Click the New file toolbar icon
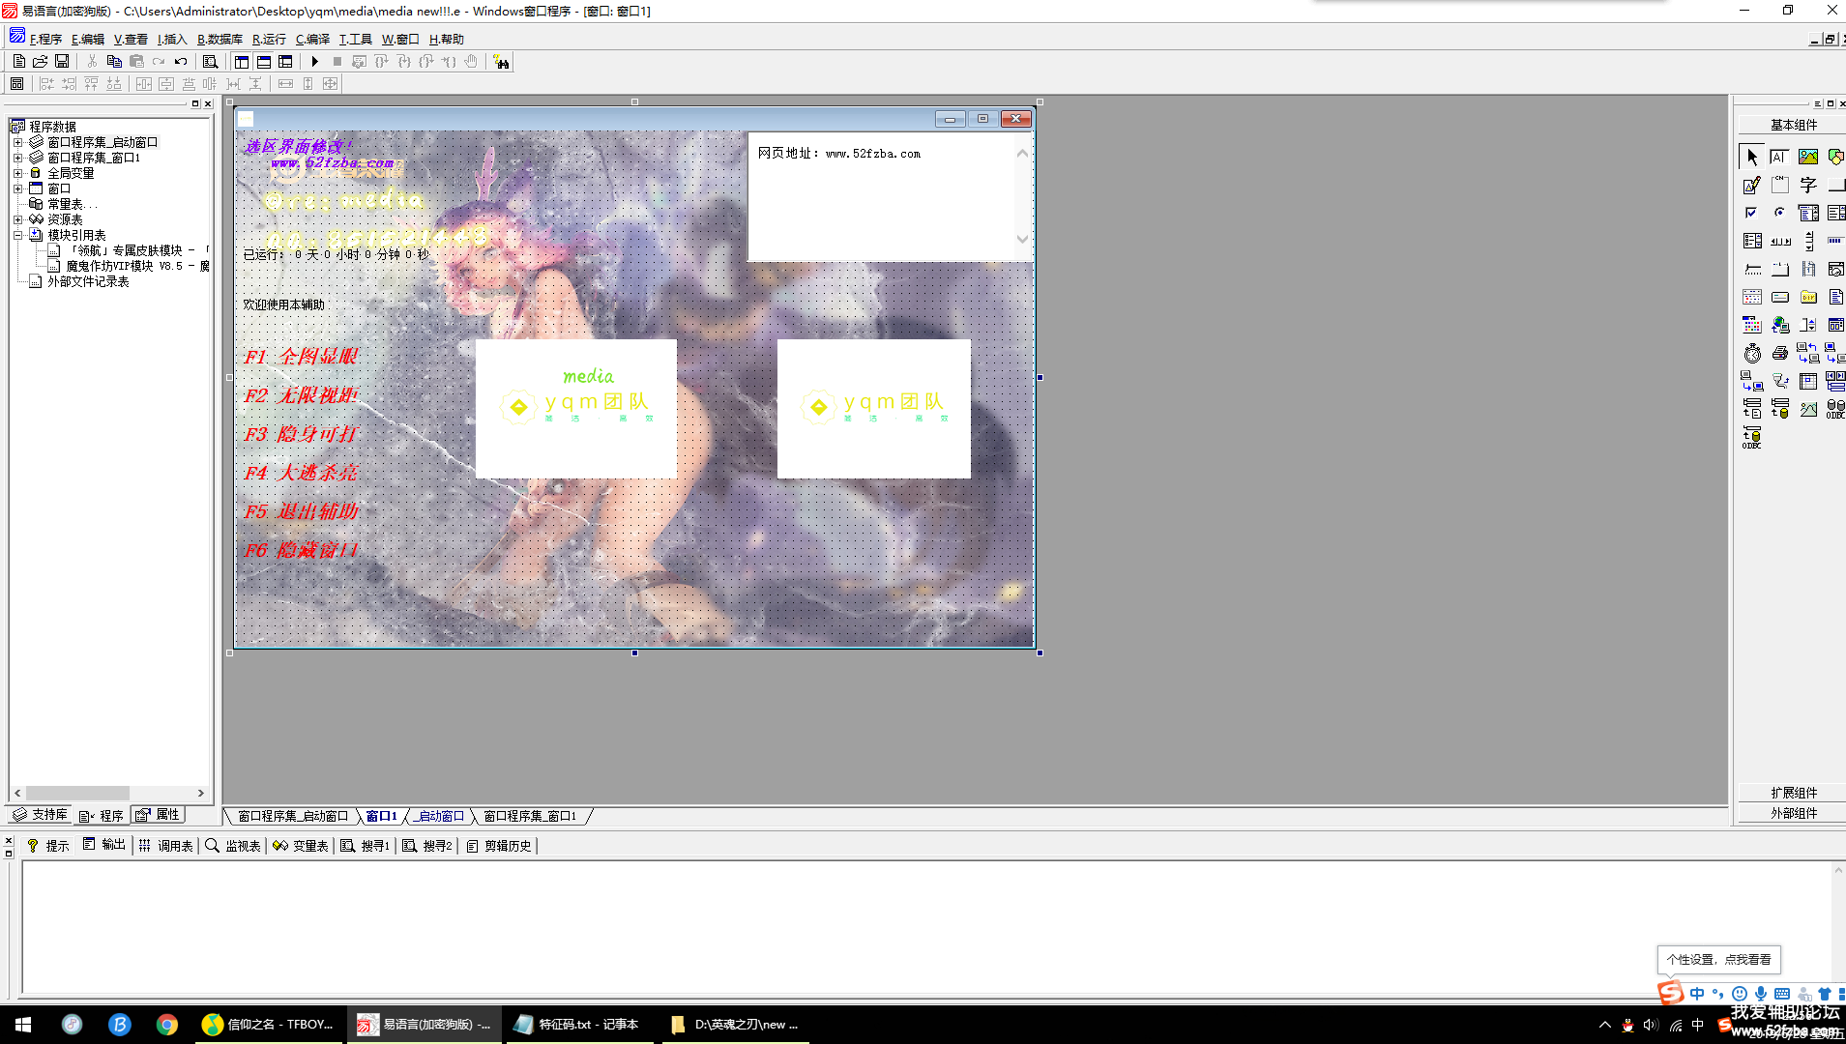The height and width of the screenshot is (1044, 1846). [18, 61]
